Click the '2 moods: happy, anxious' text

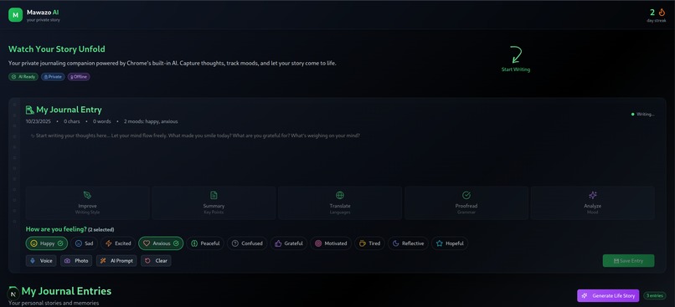[x=151, y=121]
